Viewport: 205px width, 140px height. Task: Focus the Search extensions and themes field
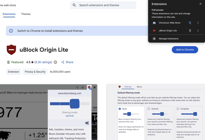pyautogui.click(x=103, y=5)
